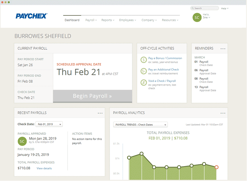Click the SC approver avatar in Recent Payrolls
Viewport: 247px width, 181px height.
22,141
